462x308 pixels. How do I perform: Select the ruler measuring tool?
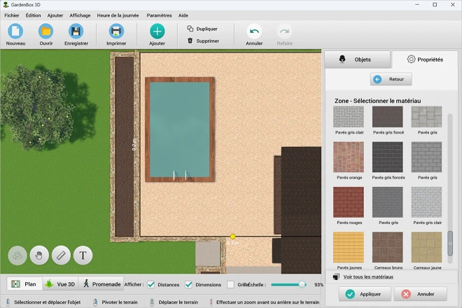tap(61, 255)
